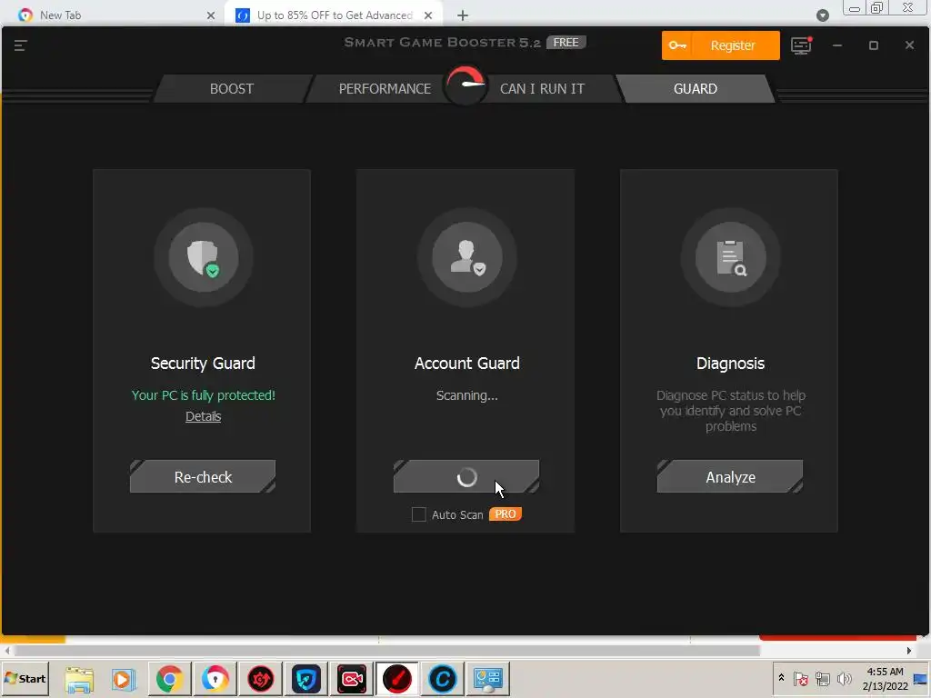Screen dimensions: 931x698
Task: Open the blue shield app taskbar icon
Action: pyautogui.click(x=306, y=678)
